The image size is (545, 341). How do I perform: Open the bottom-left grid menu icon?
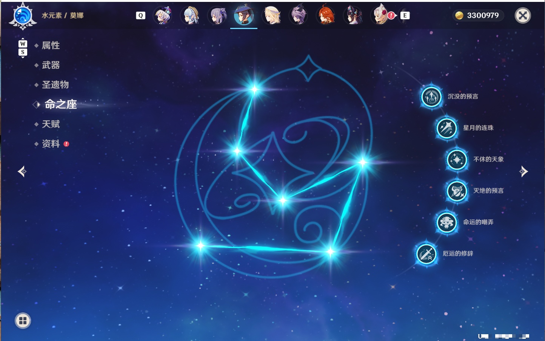point(23,321)
